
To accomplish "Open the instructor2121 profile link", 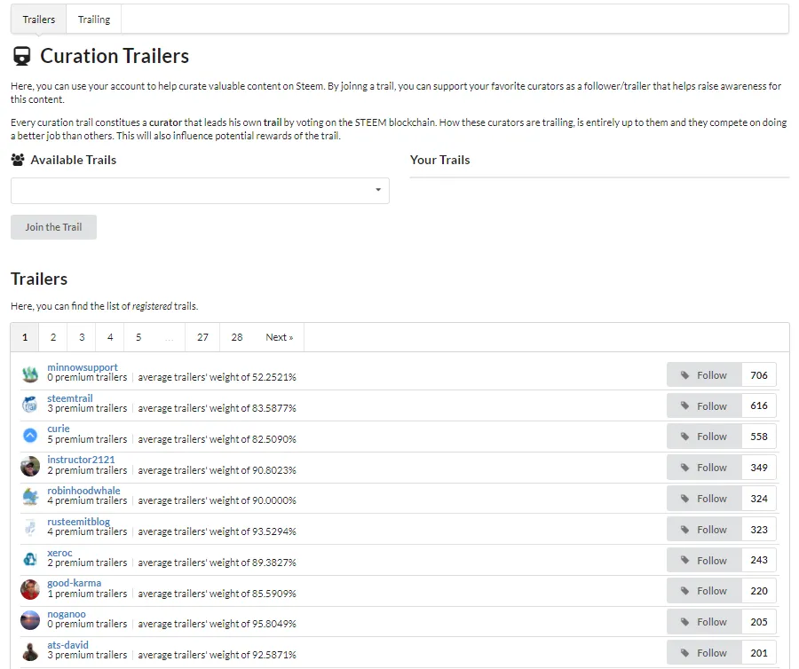I will tap(81, 460).
